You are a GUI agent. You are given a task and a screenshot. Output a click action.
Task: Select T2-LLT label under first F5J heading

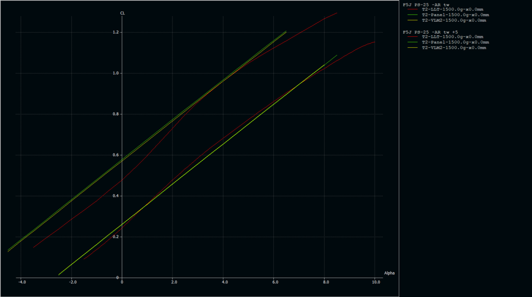[454, 10]
